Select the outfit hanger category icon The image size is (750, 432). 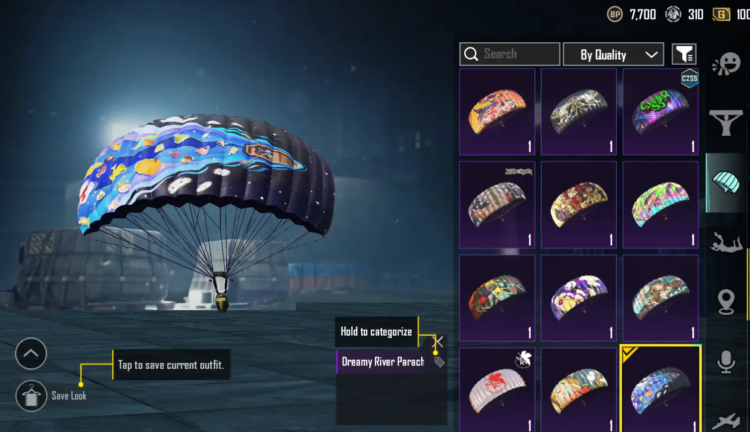point(726,122)
